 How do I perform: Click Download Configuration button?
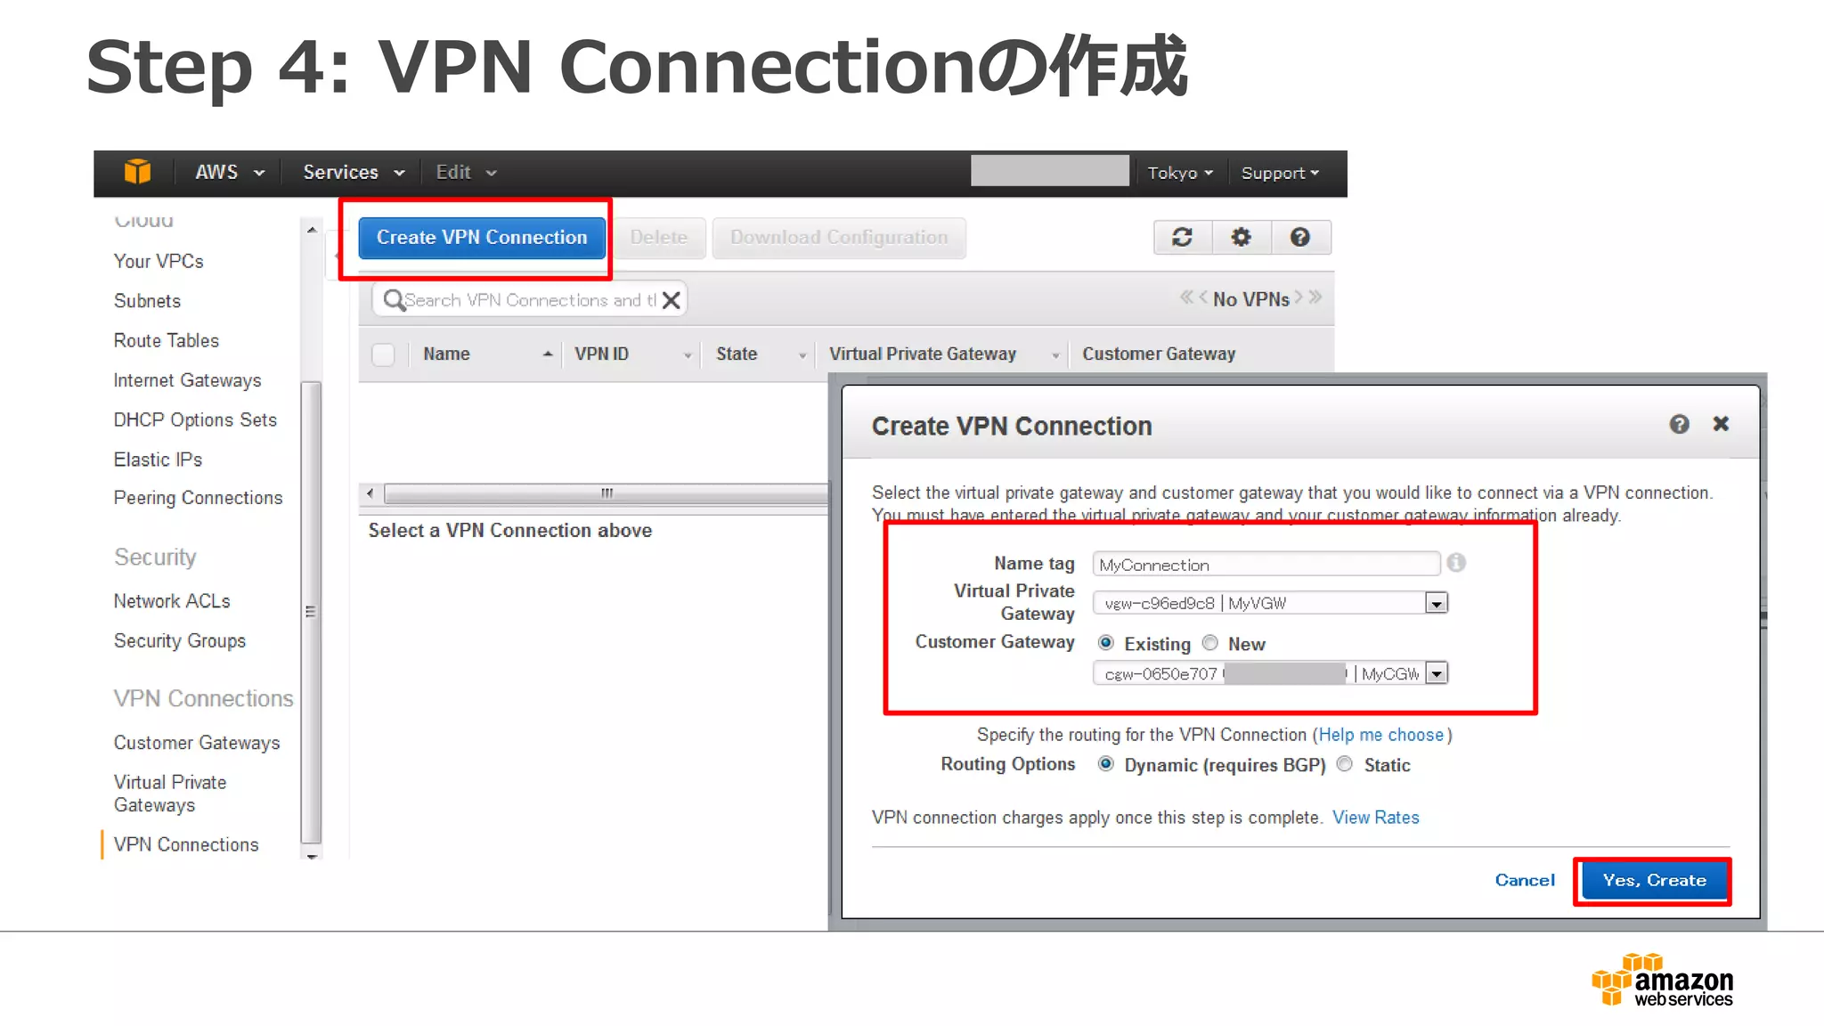point(839,238)
